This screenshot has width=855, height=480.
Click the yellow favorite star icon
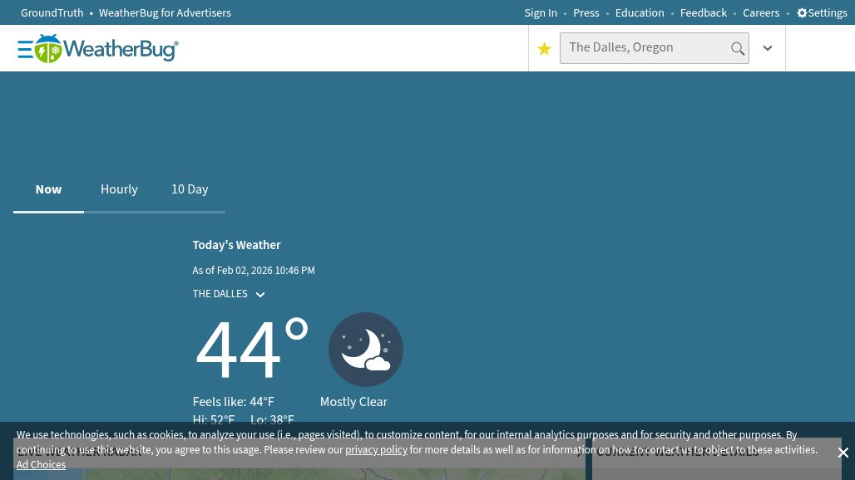tap(544, 49)
